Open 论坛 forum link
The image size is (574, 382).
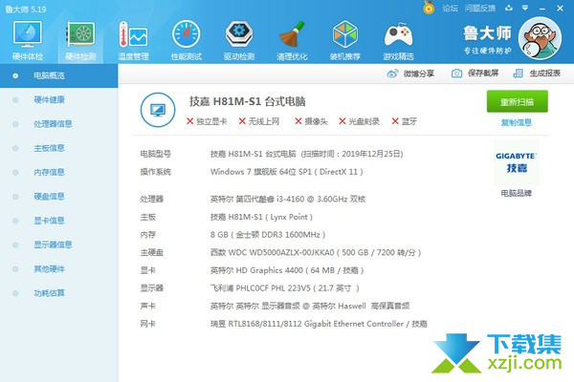[x=450, y=8]
